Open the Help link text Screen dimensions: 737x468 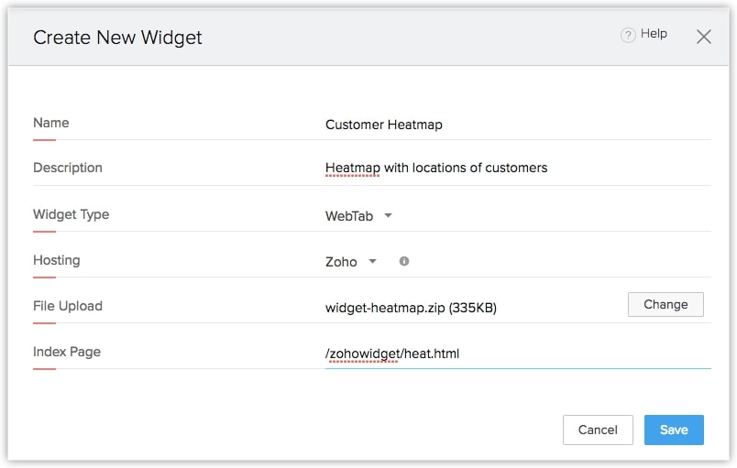click(654, 34)
